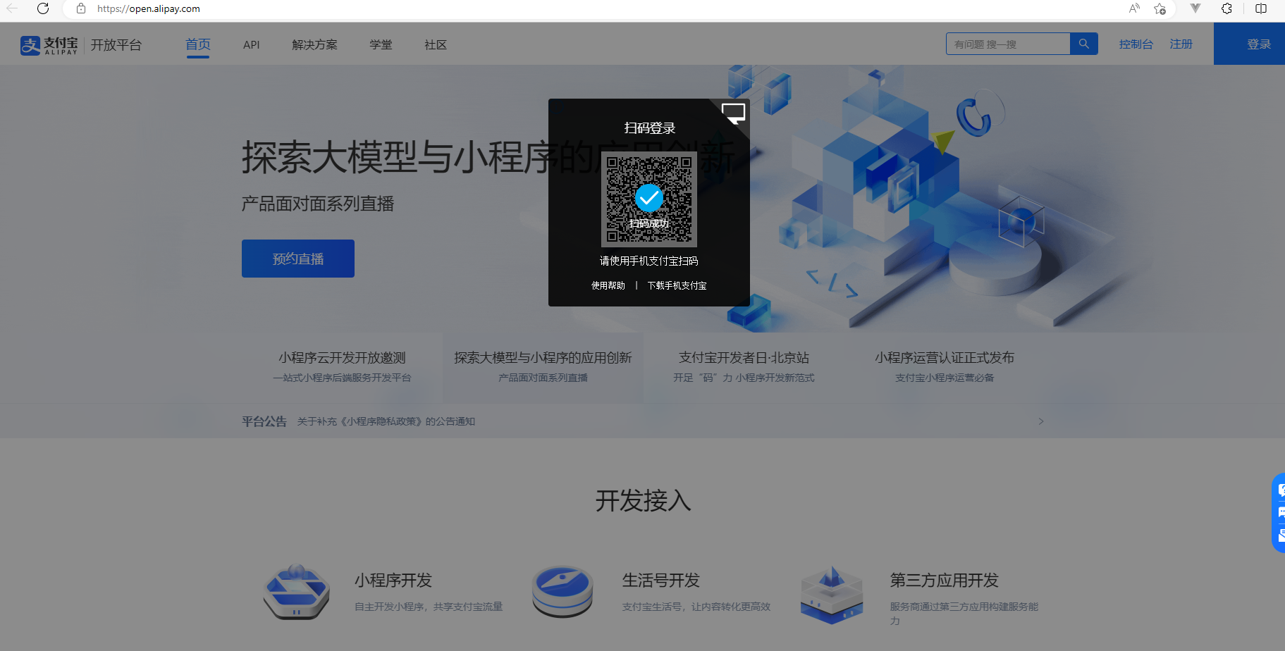1285x651 pixels.
Task: Add this page to favorites
Action: pyautogui.click(x=1160, y=8)
